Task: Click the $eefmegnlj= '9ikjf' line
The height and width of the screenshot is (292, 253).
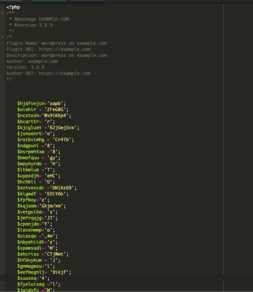Action: [x=44, y=272]
